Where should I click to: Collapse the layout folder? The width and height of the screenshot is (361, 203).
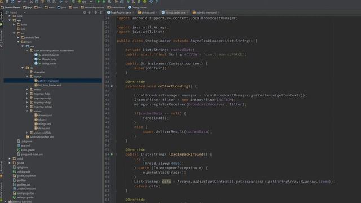pyautogui.click(x=27, y=77)
